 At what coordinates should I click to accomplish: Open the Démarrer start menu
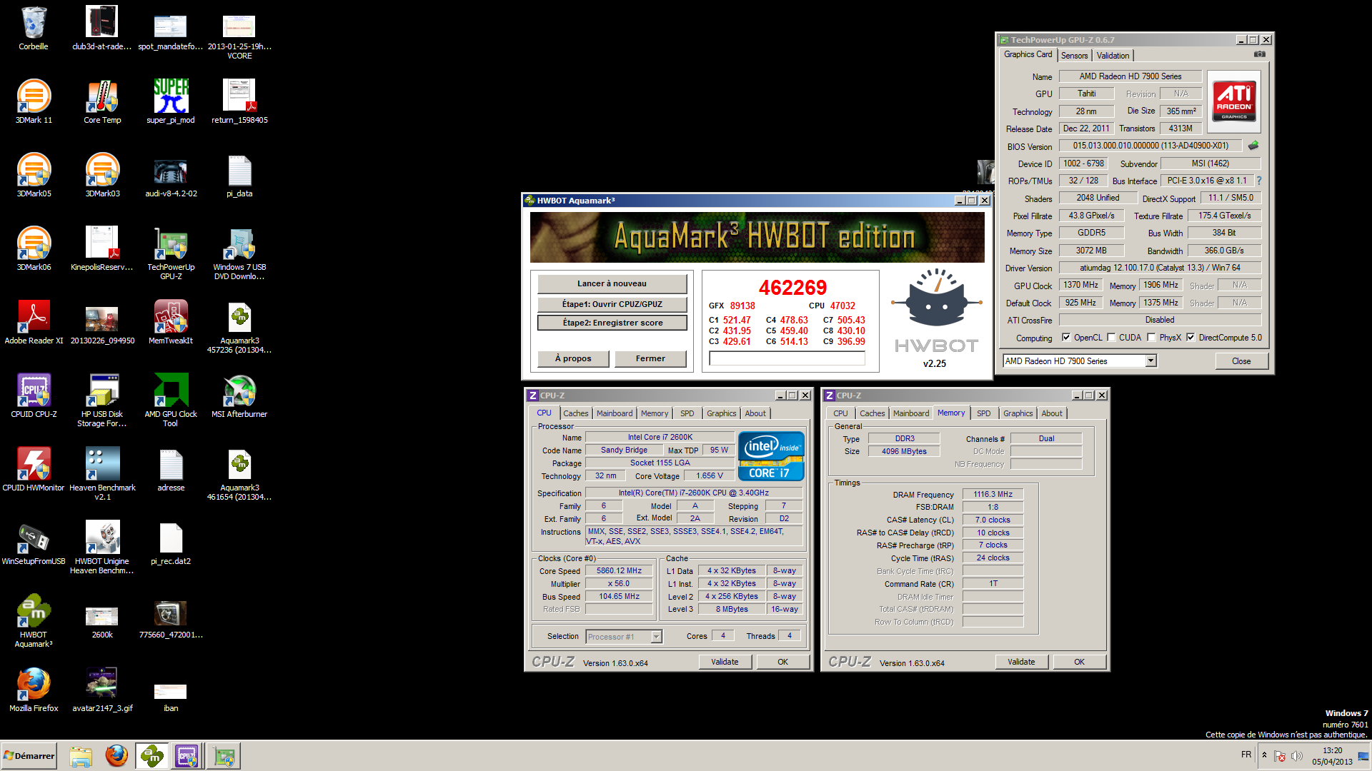29,756
